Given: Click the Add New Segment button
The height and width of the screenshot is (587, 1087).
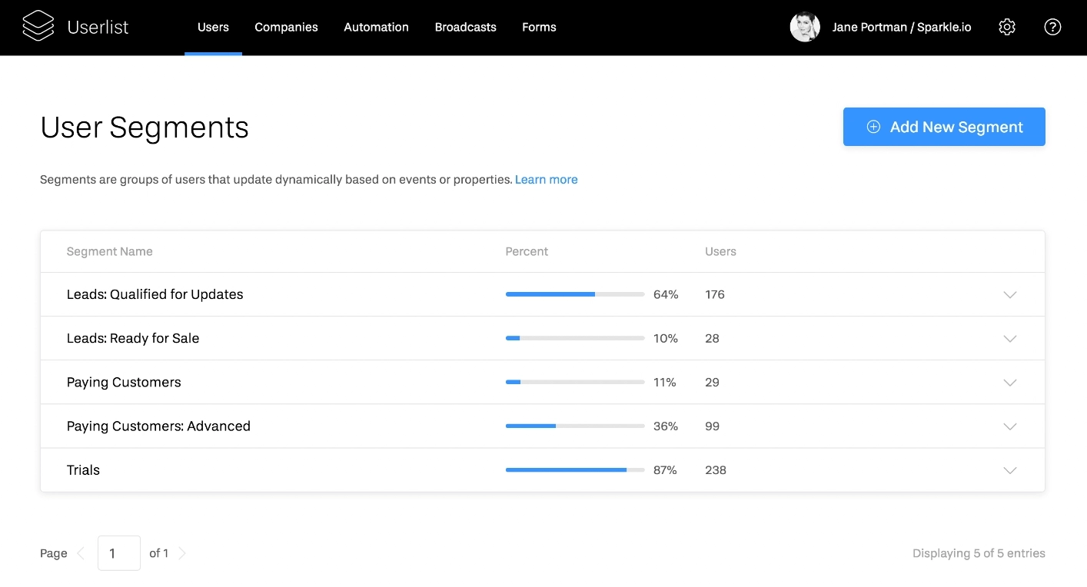Looking at the screenshot, I should tap(944, 126).
